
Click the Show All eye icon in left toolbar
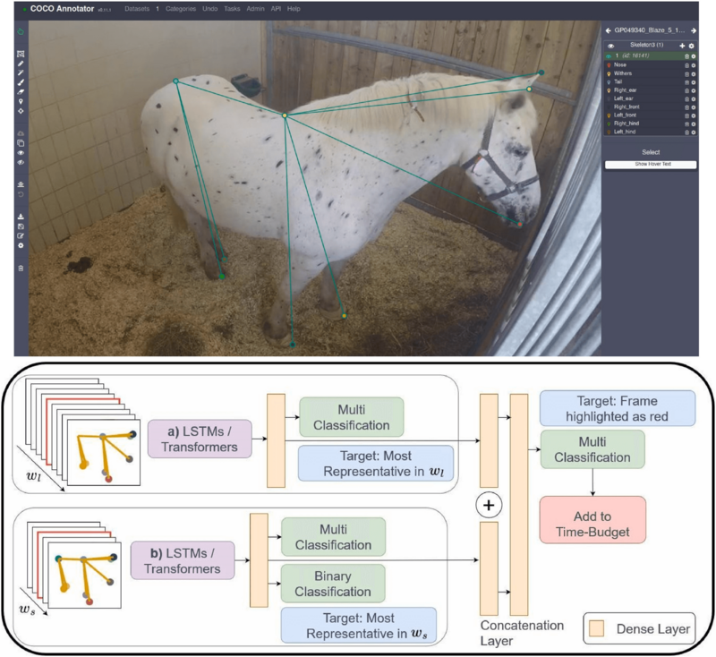coord(21,153)
